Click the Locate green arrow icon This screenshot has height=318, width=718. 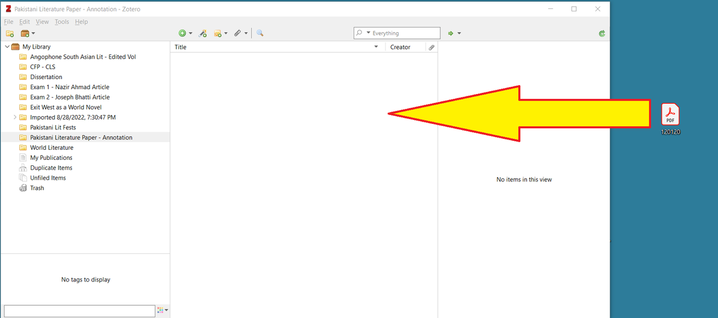[x=451, y=34]
